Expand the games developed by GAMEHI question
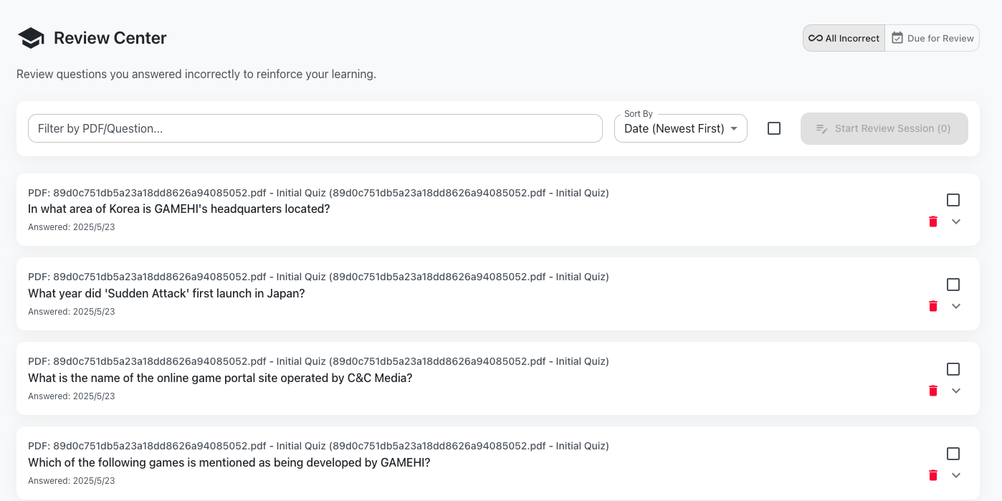1002x501 pixels. (955, 475)
